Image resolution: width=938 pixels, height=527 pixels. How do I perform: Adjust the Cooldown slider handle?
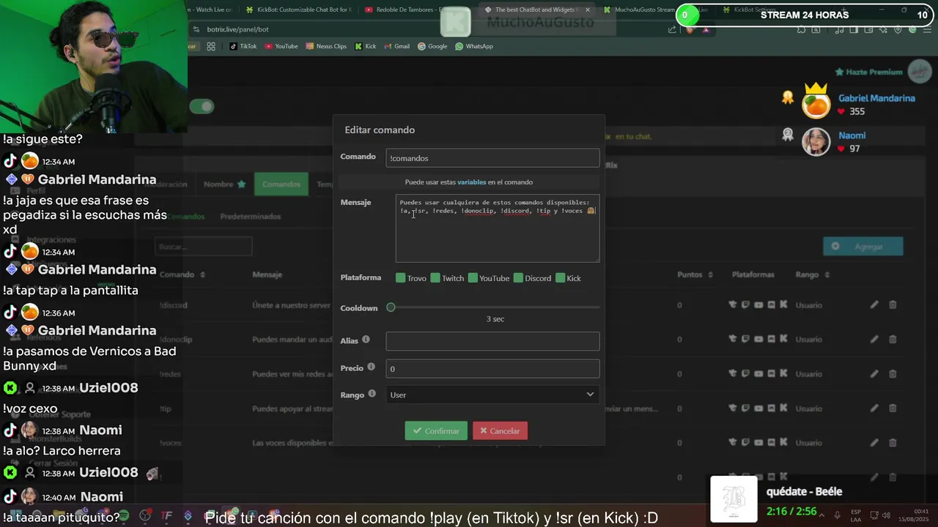click(391, 307)
